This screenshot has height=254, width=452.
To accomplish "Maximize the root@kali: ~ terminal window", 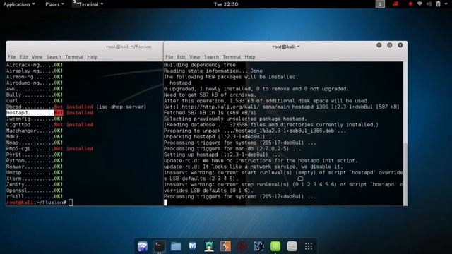I will [390, 45].
